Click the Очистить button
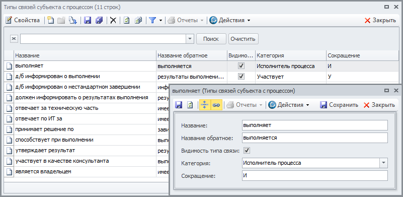403x197 pixels. click(243, 39)
